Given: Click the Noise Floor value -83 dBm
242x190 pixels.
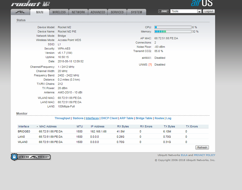Looking at the screenshot, I should coord(160,47).
